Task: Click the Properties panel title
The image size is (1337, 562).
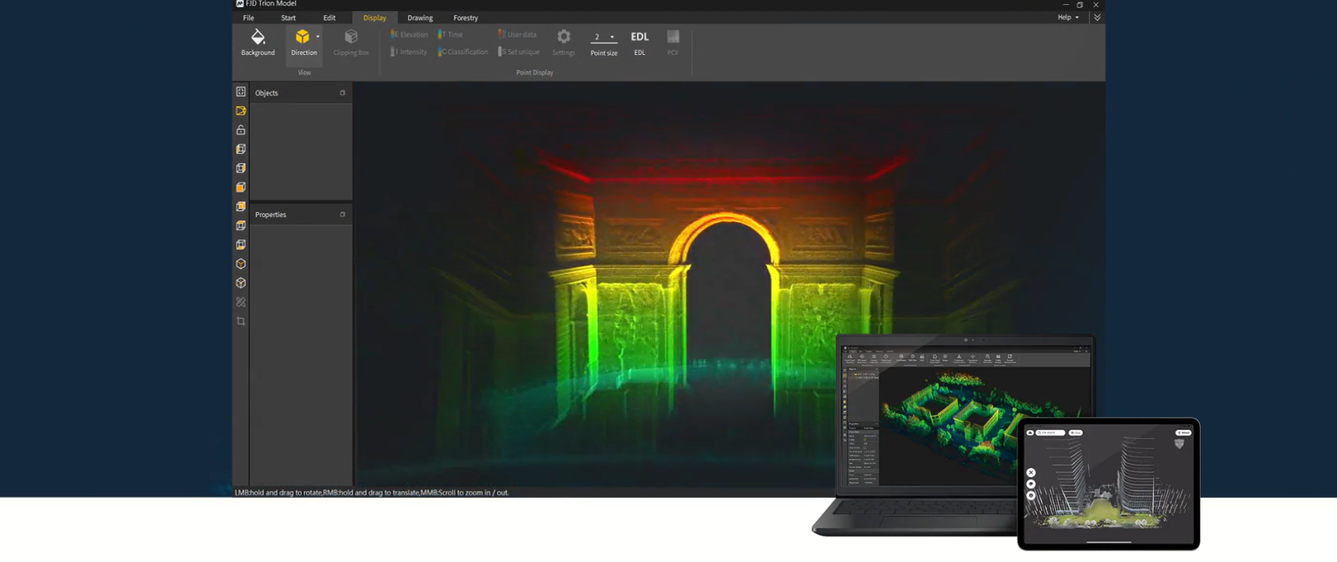Action: tap(271, 215)
